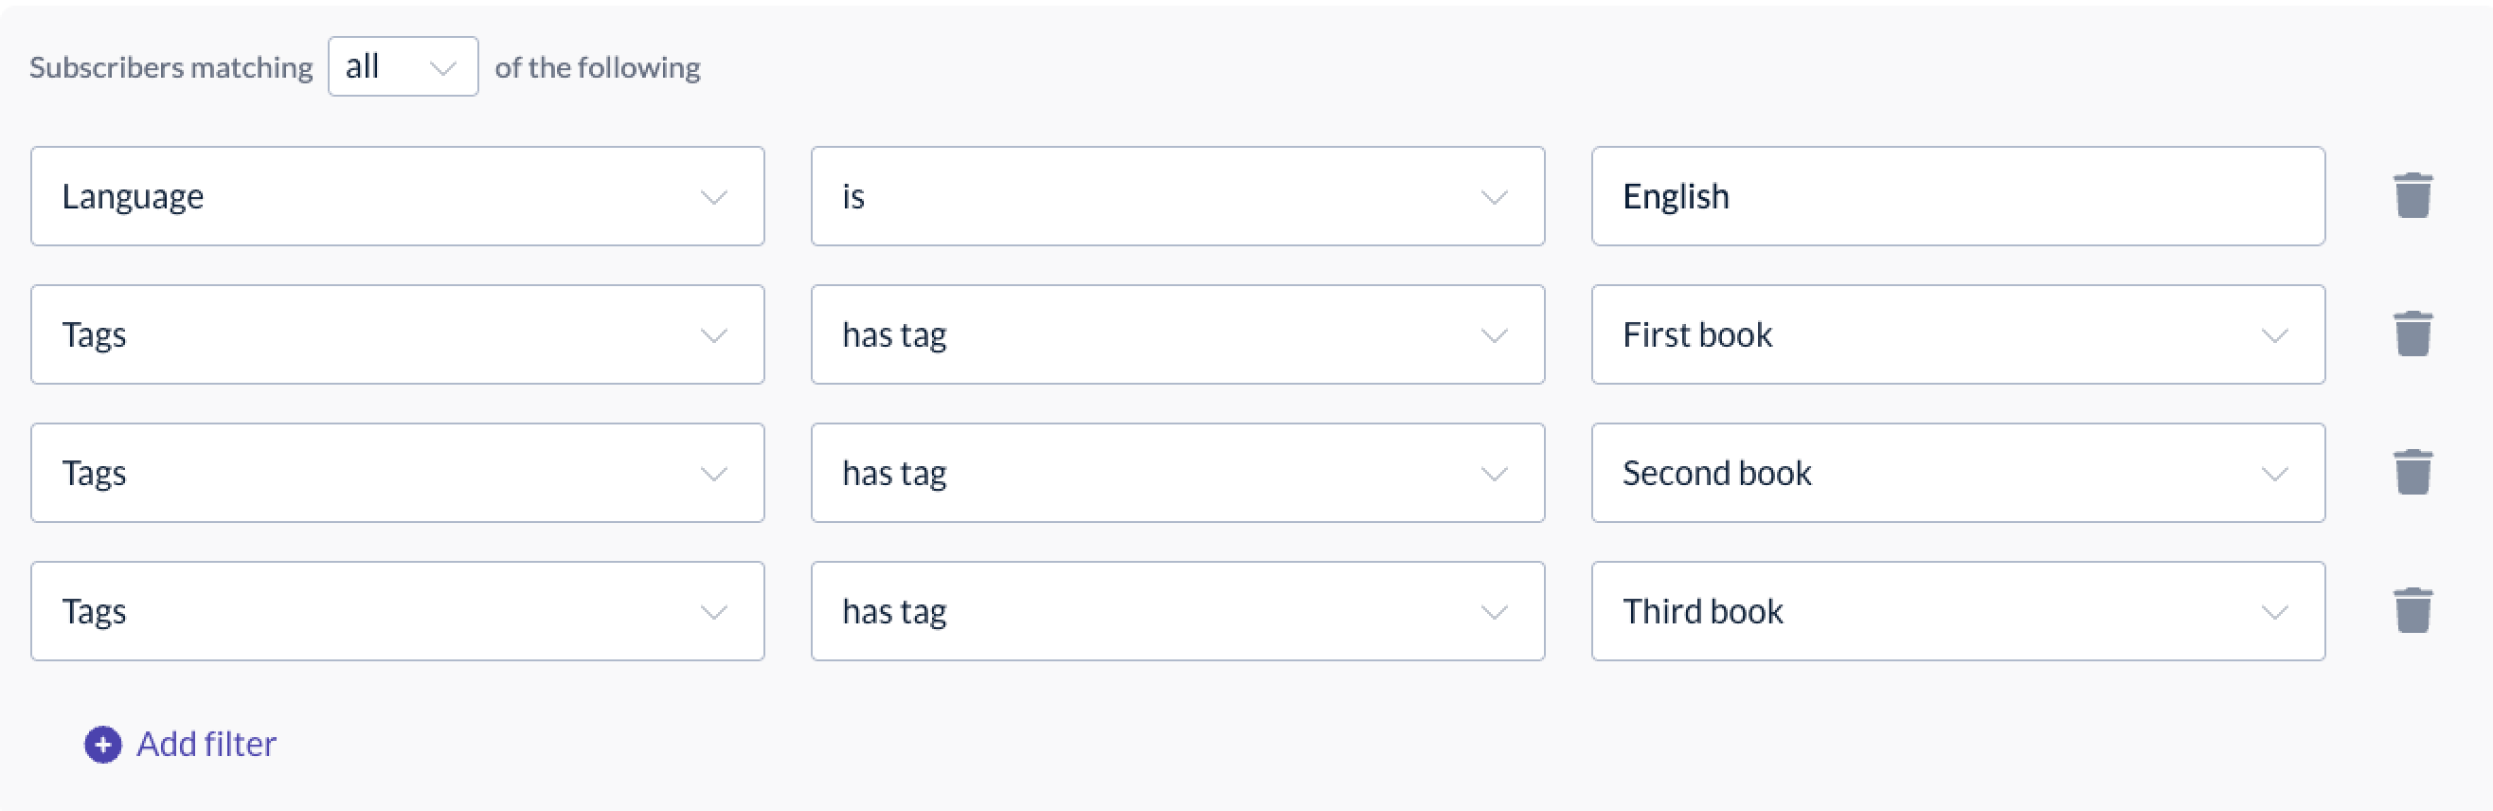Remove the First book tag filter

point(2412,334)
